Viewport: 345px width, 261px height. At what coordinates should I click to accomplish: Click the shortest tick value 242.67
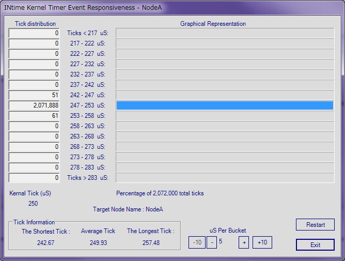[x=46, y=243]
